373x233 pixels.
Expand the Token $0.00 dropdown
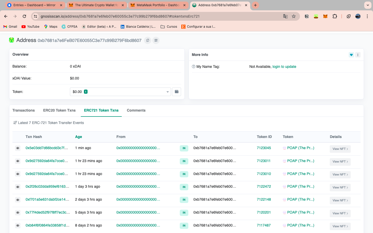(x=120, y=92)
